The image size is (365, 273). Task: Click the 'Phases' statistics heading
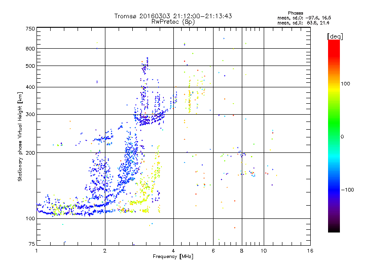(x=295, y=13)
